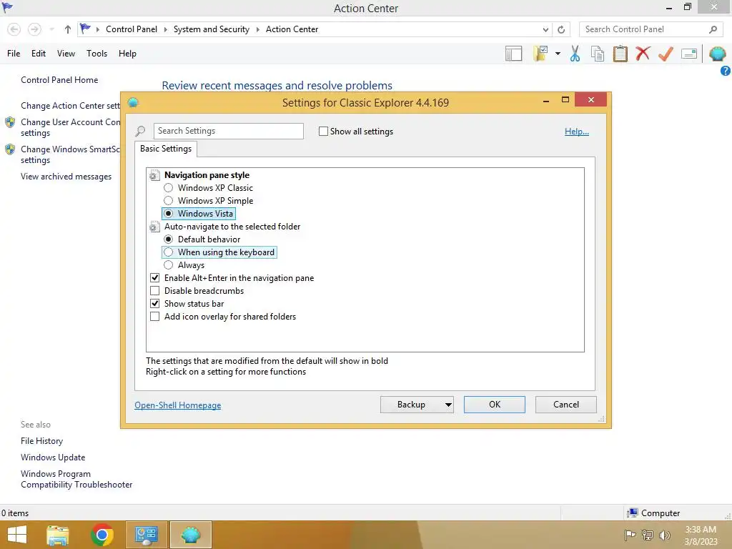Open the File menu
Image resolution: width=732 pixels, height=549 pixels.
[x=14, y=54]
